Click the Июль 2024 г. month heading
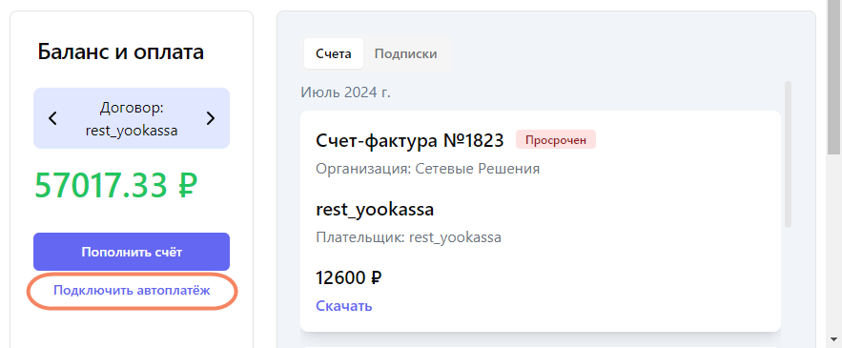 pyautogui.click(x=345, y=92)
